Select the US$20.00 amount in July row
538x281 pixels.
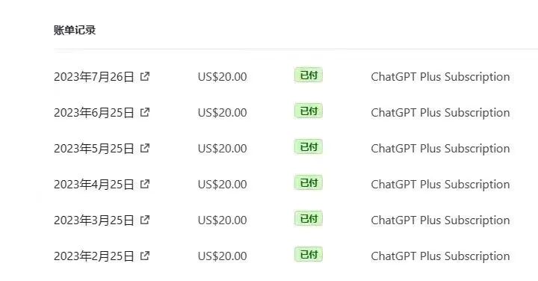223,76
